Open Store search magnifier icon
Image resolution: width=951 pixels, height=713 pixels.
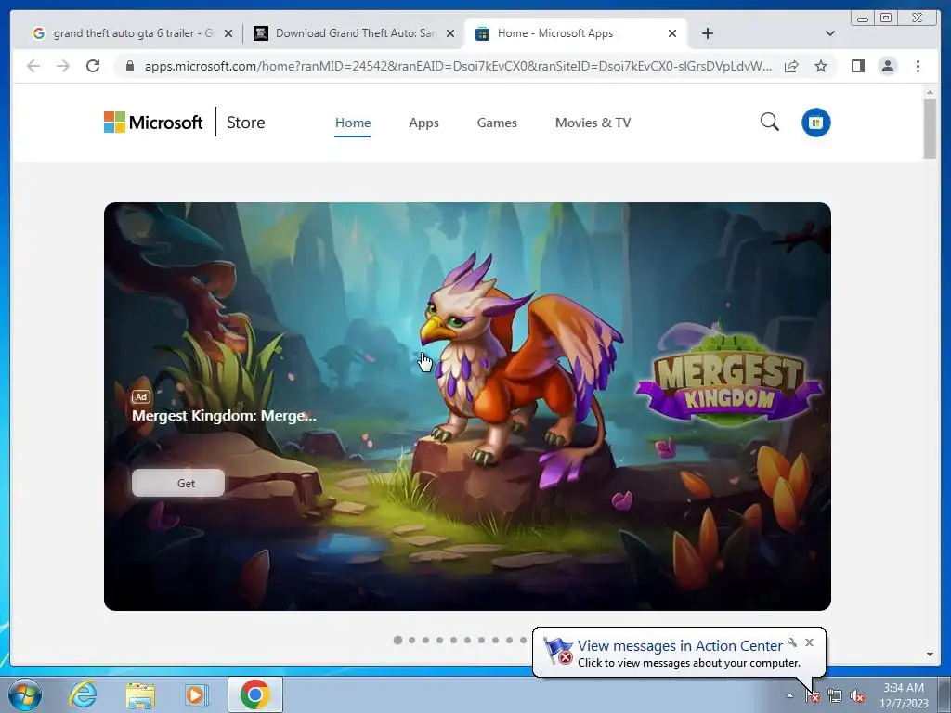coord(770,122)
